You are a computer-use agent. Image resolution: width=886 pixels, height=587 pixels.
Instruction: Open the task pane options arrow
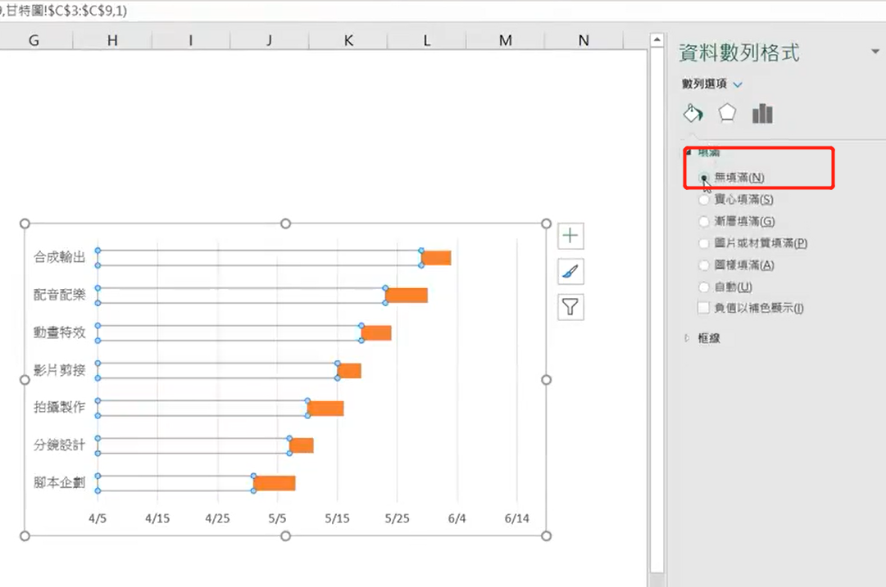[x=875, y=52]
